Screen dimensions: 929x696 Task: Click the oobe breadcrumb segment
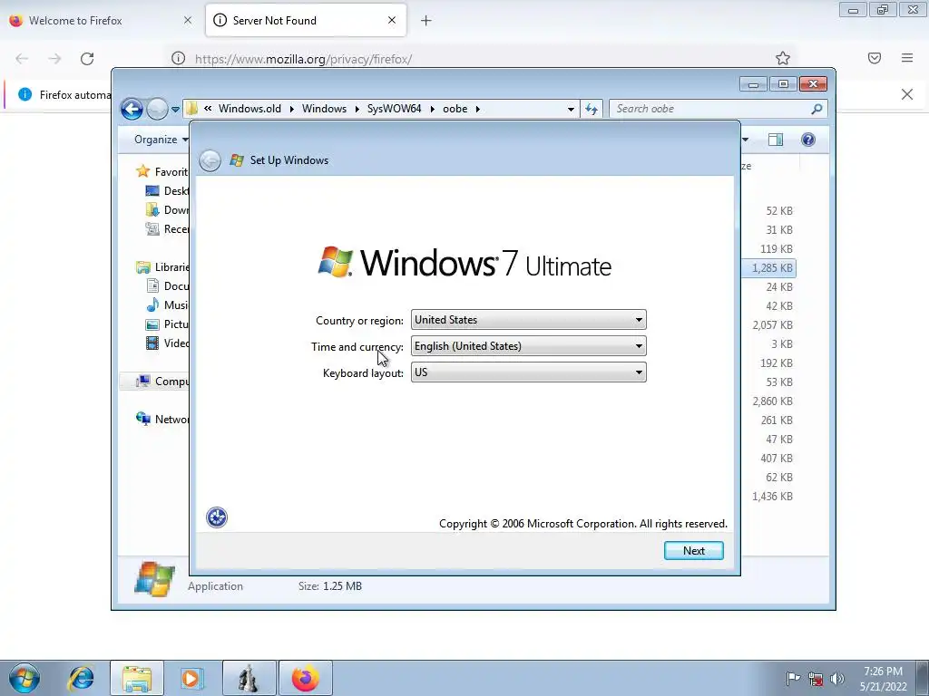click(455, 109)
